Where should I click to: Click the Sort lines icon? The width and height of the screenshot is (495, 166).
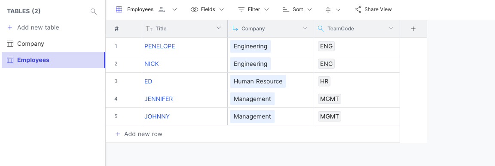tap(286, 9)
